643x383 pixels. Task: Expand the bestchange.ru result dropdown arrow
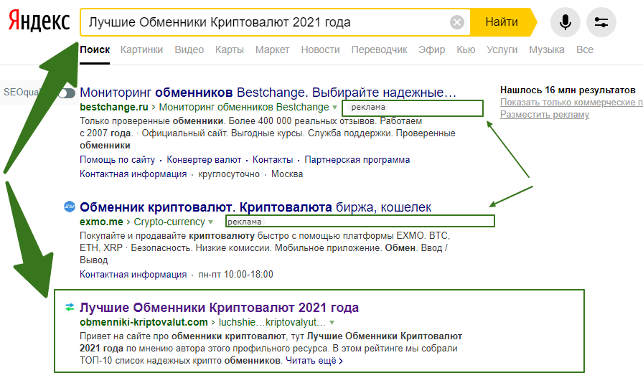coord(334,107)
